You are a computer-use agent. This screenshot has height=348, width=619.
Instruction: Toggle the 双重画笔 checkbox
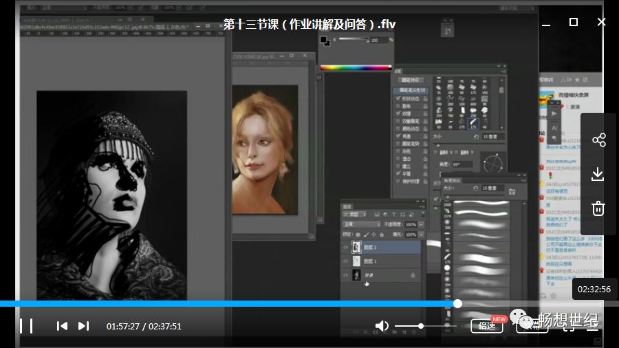[398, 121]
